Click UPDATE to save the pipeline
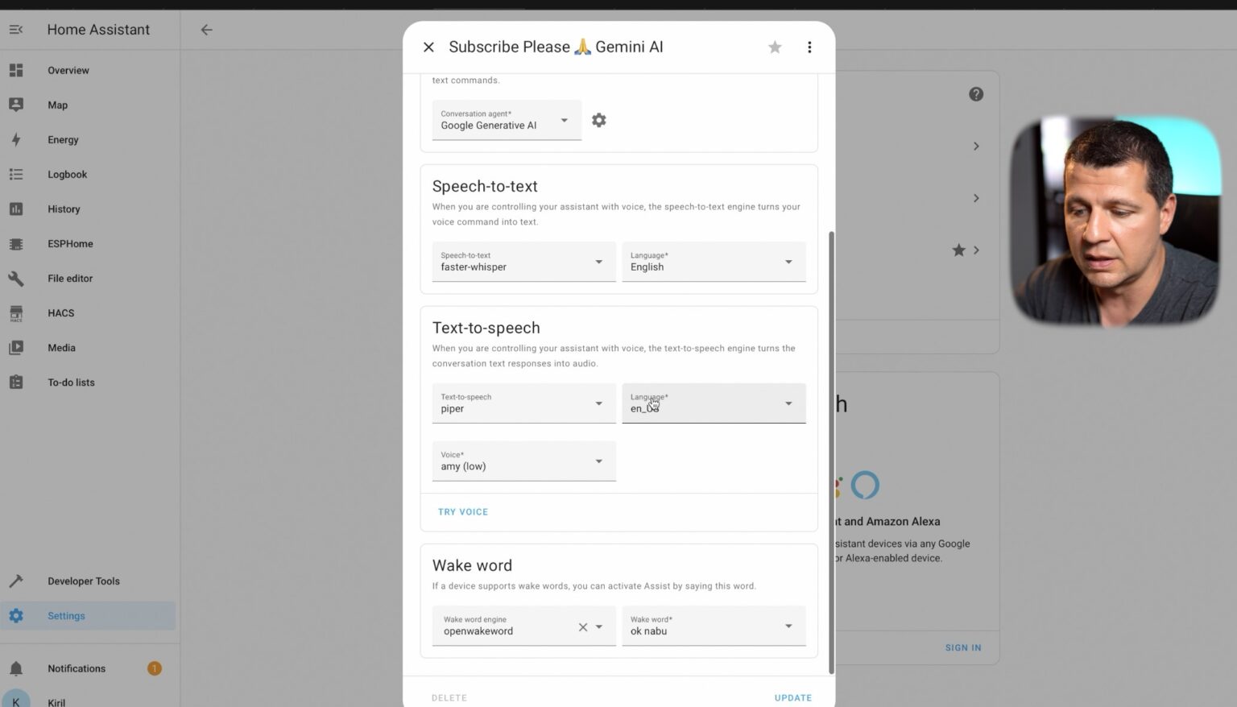Screen dimensions: 1237x707 tap(792, 697)
